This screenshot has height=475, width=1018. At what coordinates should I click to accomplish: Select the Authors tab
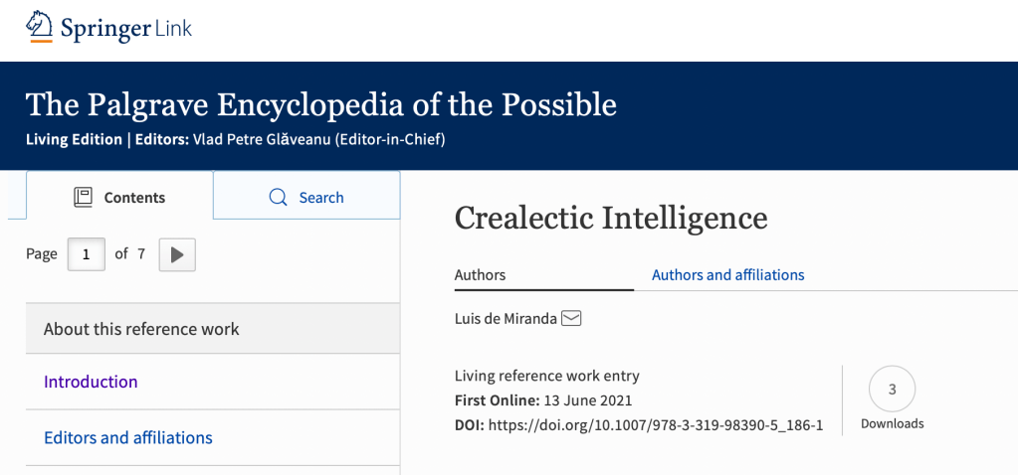point(481,275)
